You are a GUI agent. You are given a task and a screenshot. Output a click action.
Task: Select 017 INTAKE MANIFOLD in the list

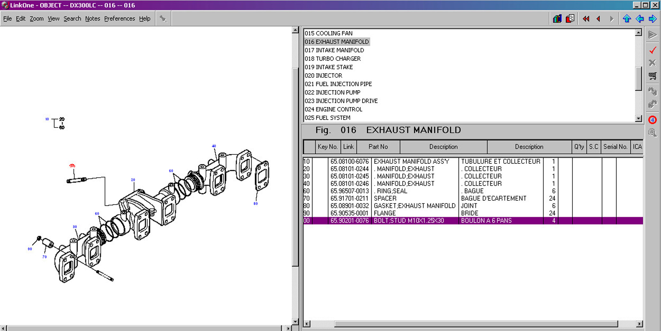tap(334, 50)
